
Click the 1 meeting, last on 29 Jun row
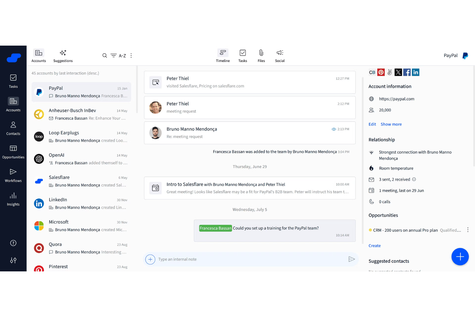(397, 190)
